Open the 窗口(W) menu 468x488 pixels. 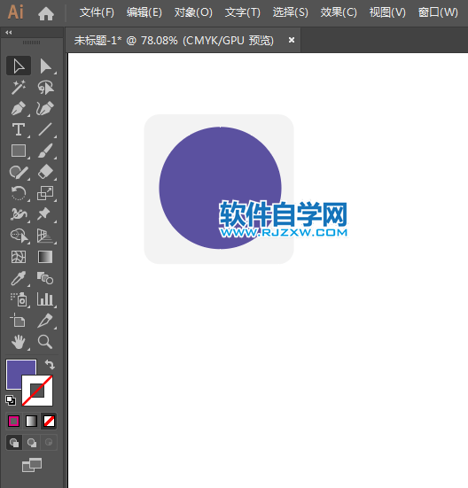(x=438, y=12)
